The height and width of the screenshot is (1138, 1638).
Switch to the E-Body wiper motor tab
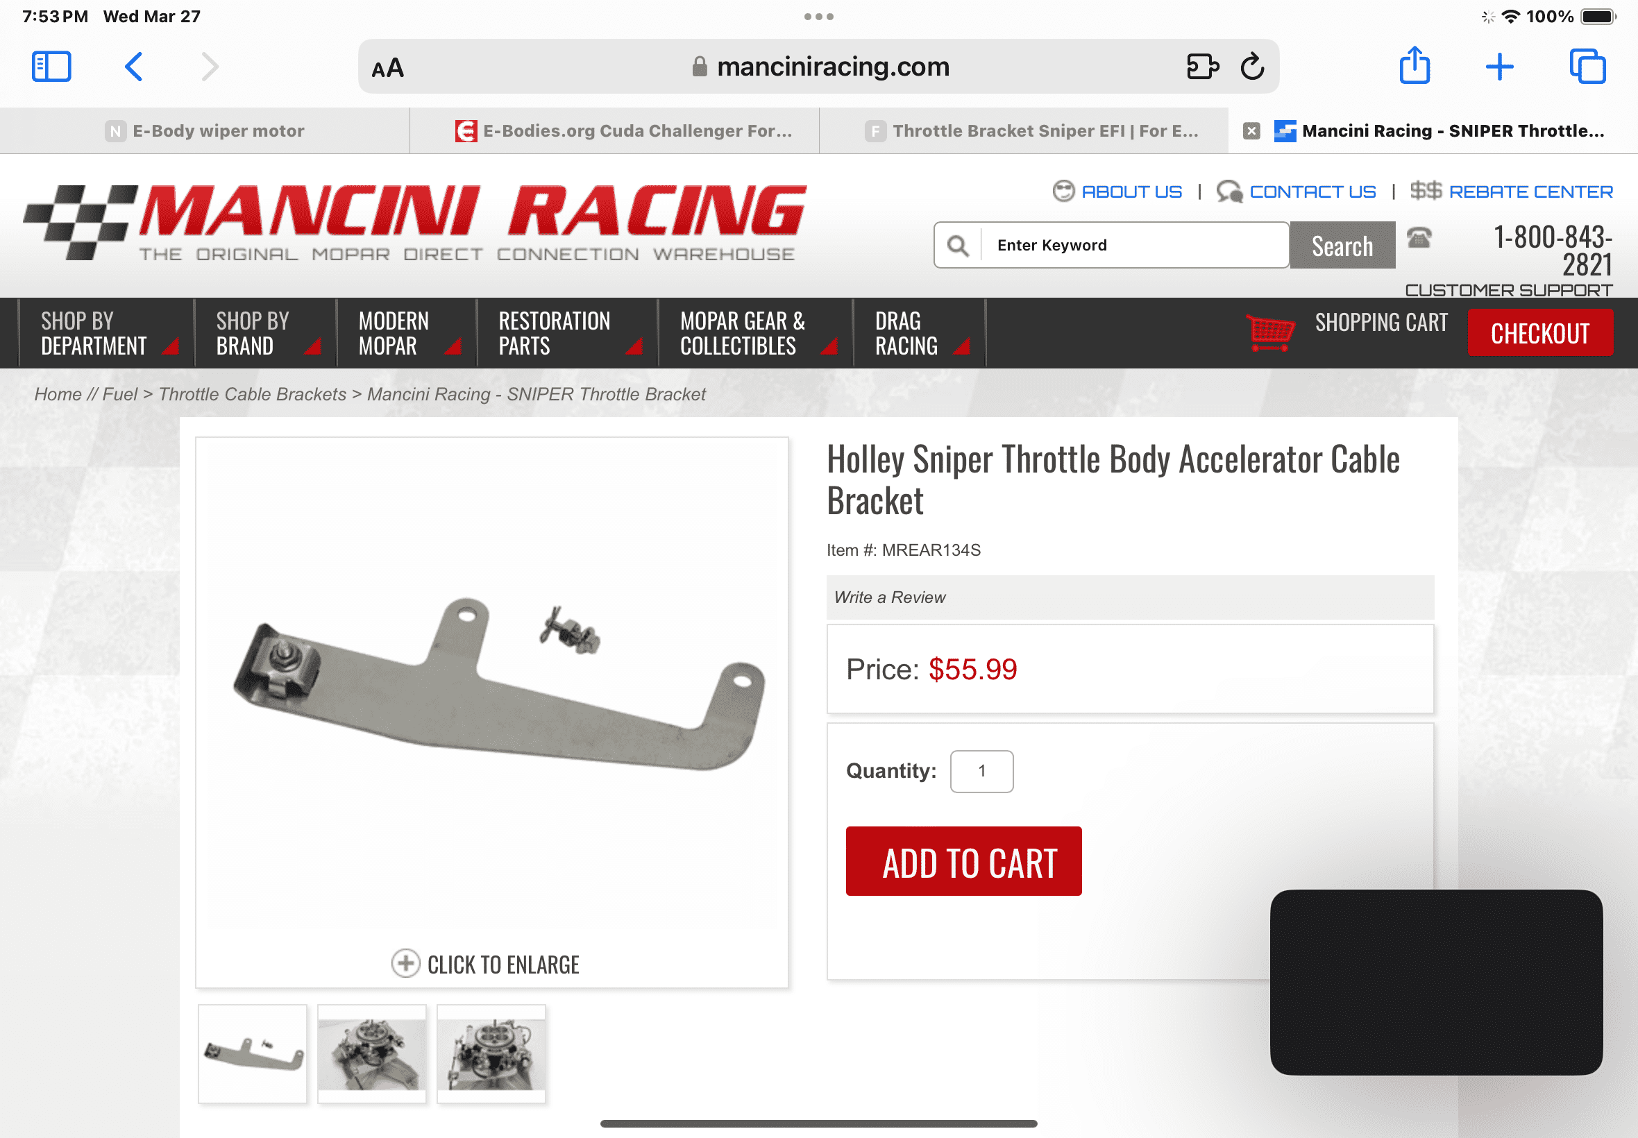pyautogui.click(x=205, y=131)
